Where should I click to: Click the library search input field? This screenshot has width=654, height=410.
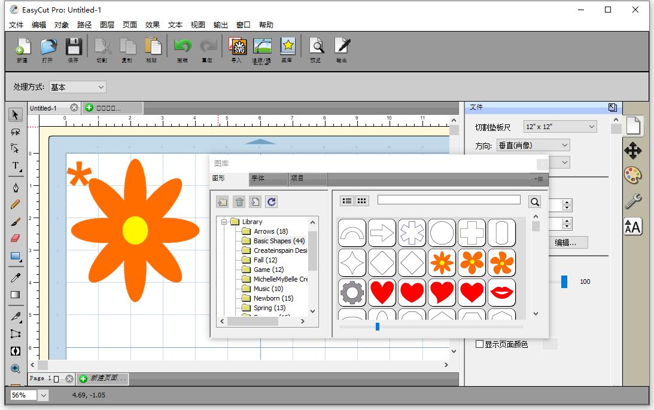click(x=449, y=200)
